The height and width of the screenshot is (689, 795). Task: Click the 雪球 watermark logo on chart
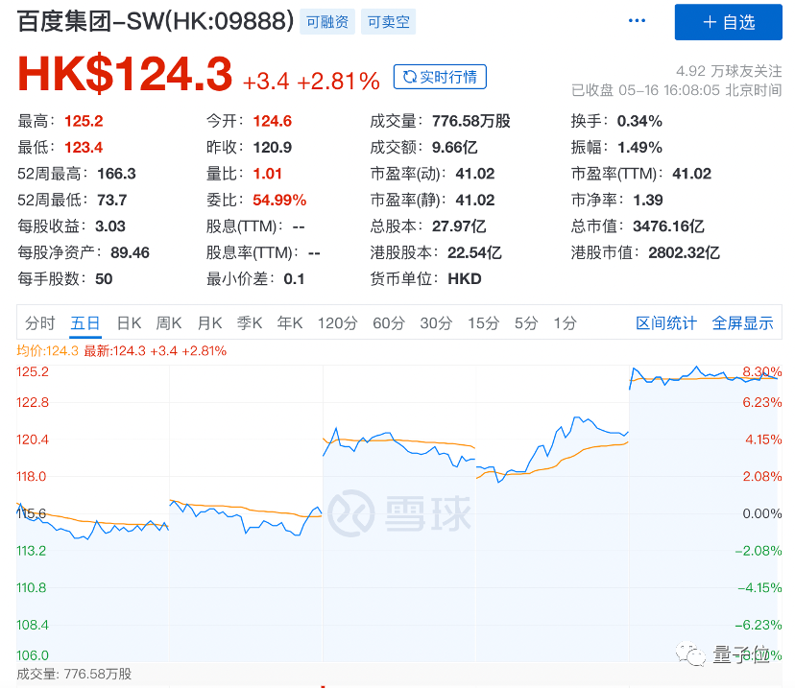coord(349,512)
